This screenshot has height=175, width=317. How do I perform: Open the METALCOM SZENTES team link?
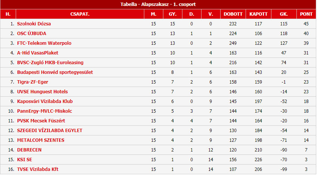pos(41,140)
